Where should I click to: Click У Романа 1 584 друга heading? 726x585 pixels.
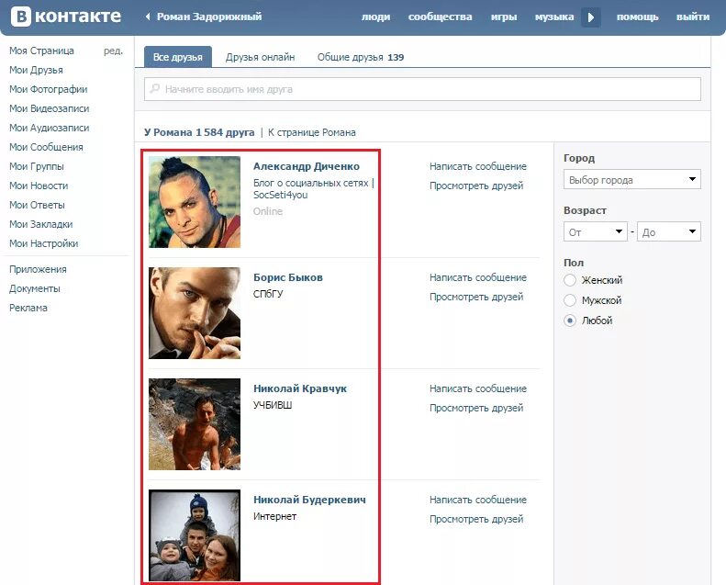(199, 132)
